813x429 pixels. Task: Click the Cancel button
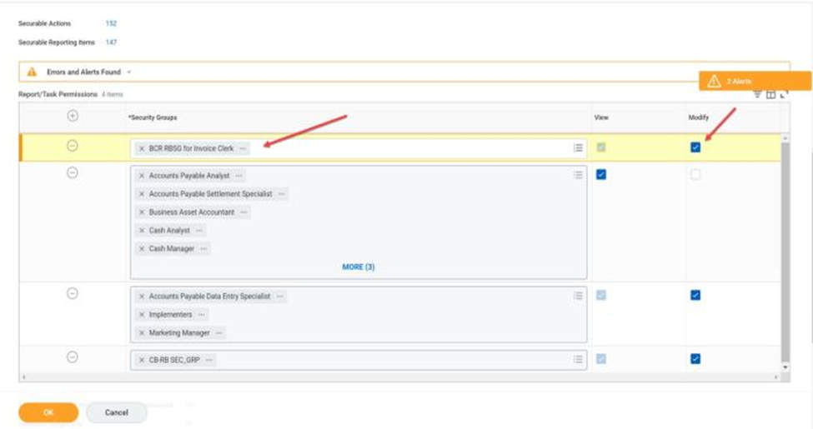tap(117, 412)
